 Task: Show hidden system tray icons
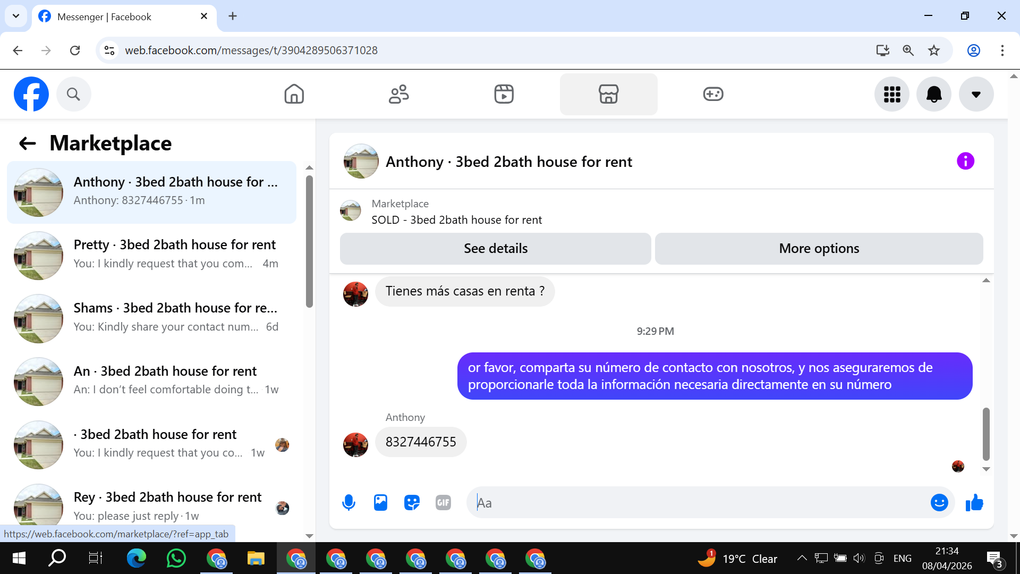(802, 558)
